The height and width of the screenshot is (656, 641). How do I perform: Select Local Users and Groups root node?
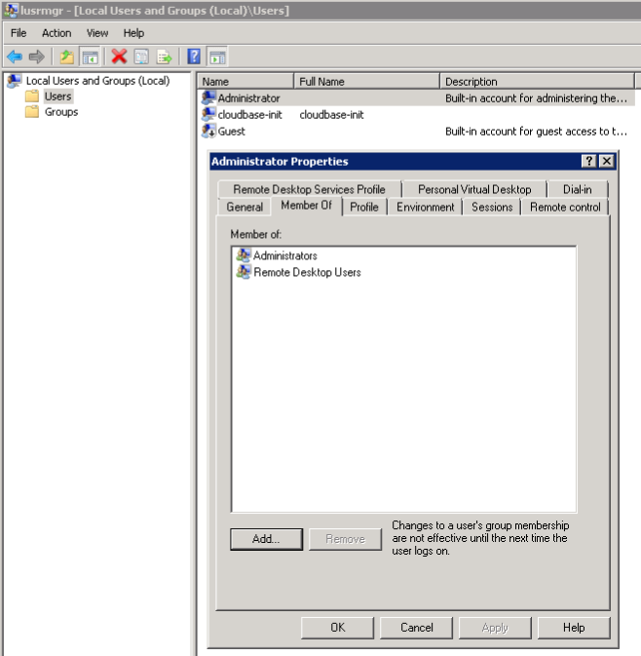[x=97, y=81]
